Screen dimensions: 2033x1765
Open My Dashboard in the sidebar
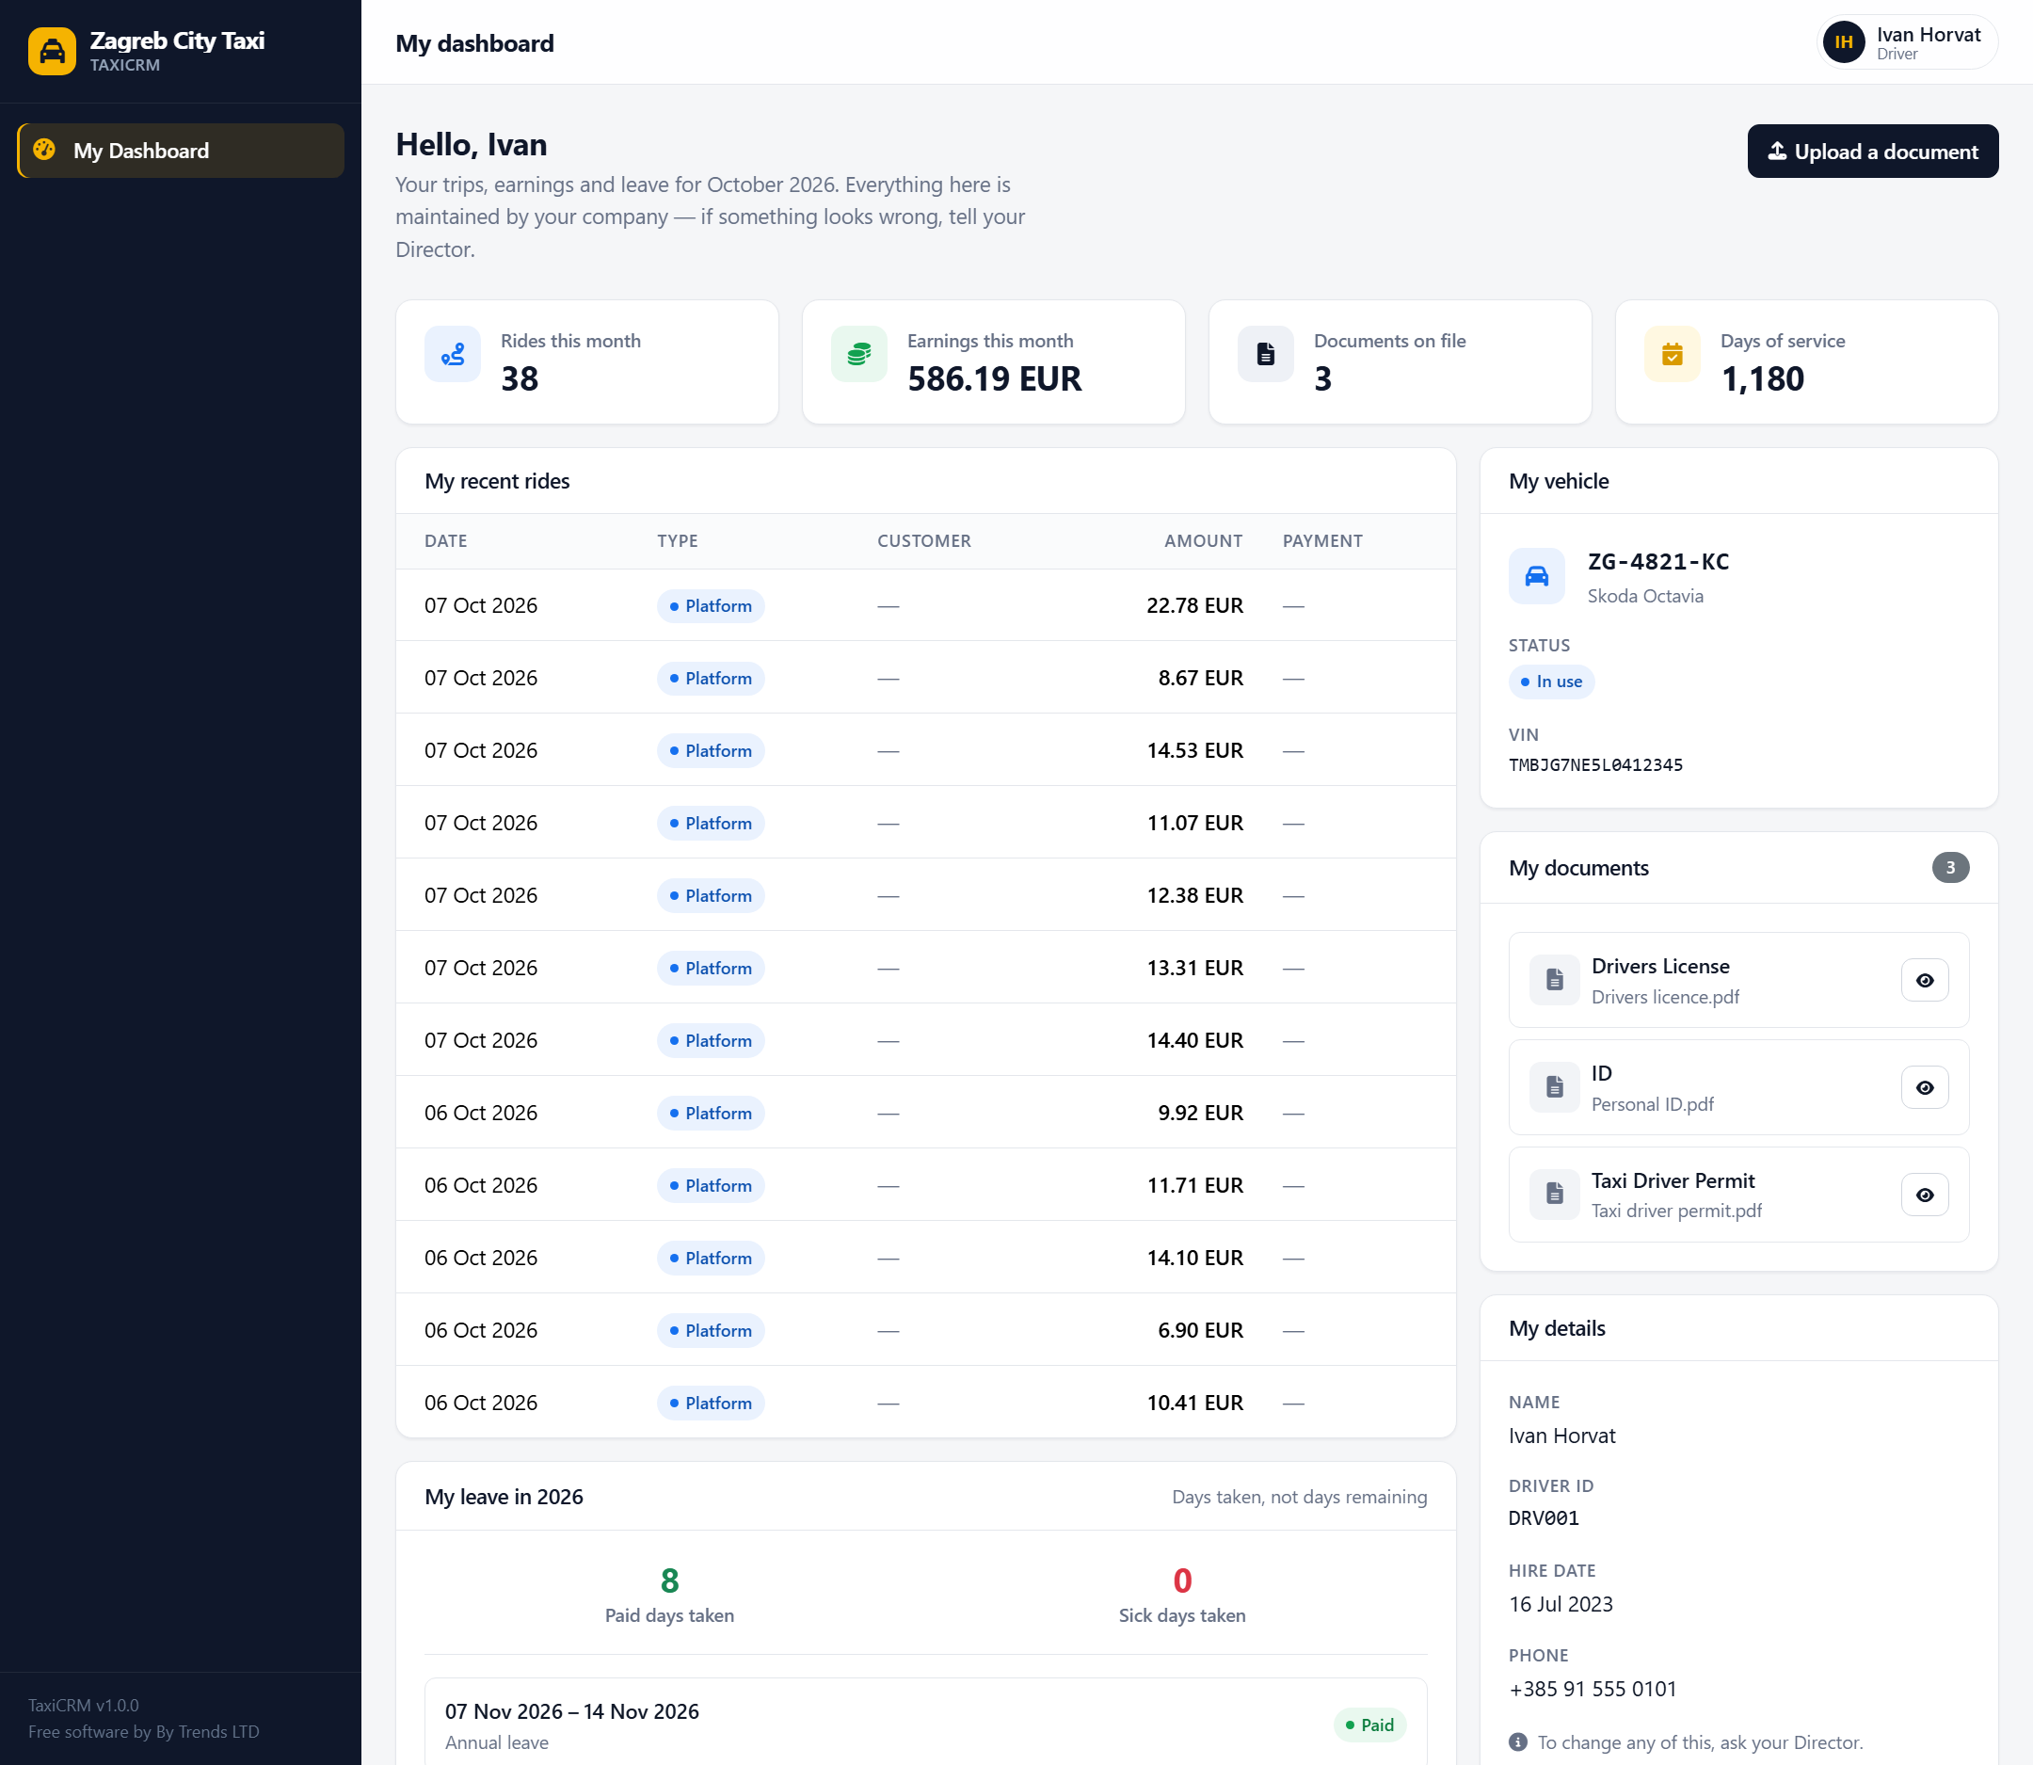coord(182,151)
